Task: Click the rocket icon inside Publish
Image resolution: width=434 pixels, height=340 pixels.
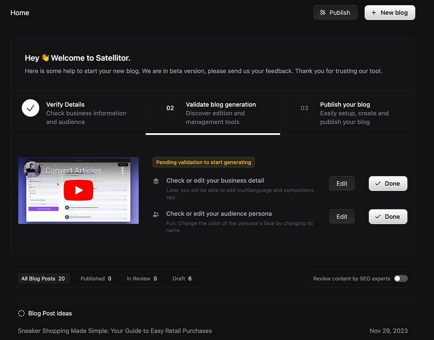Action: point(322,13)
